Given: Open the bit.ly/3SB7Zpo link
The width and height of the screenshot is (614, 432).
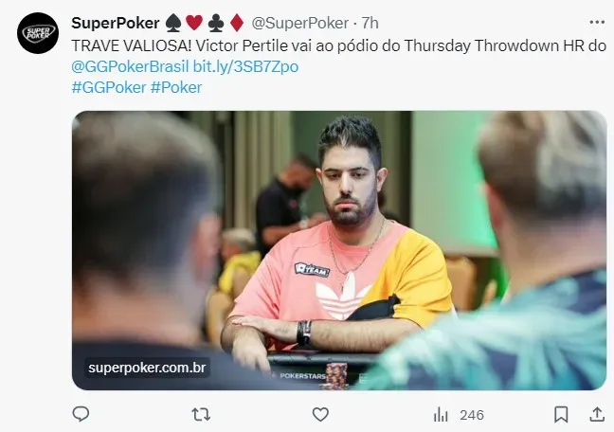Looking at the screenshot, I should [x=246, y=66].
